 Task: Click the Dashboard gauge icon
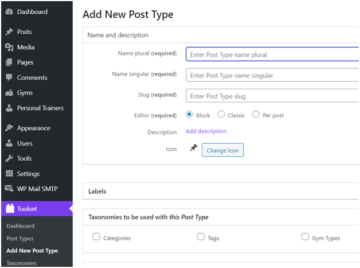pos(9,11)
